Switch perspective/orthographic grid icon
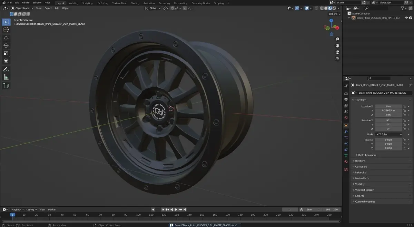 pos(337,59)
